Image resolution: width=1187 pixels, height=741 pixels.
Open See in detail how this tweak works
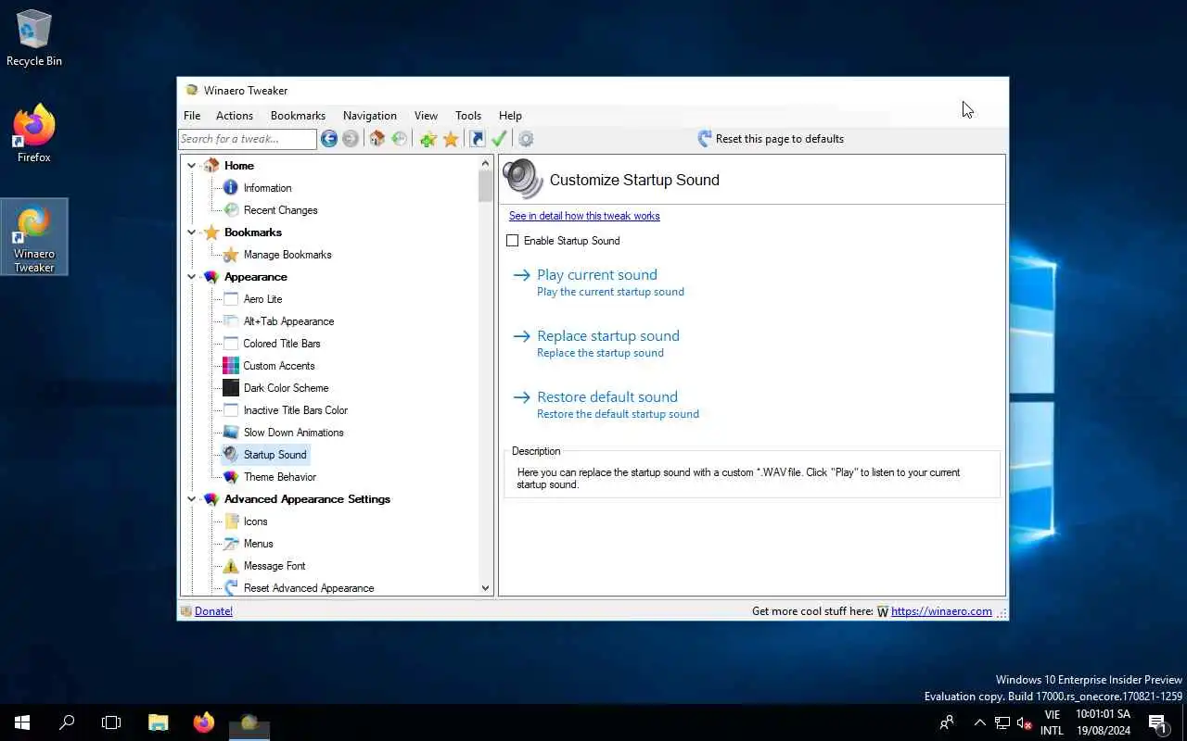tap(584, 216)
